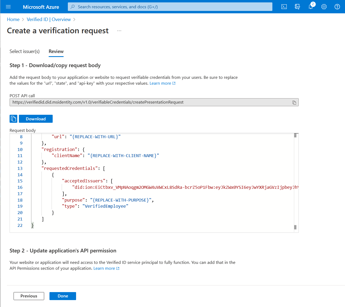Click the Done button
The width and height of the screenshot is (345, 307).
(63, 296)
